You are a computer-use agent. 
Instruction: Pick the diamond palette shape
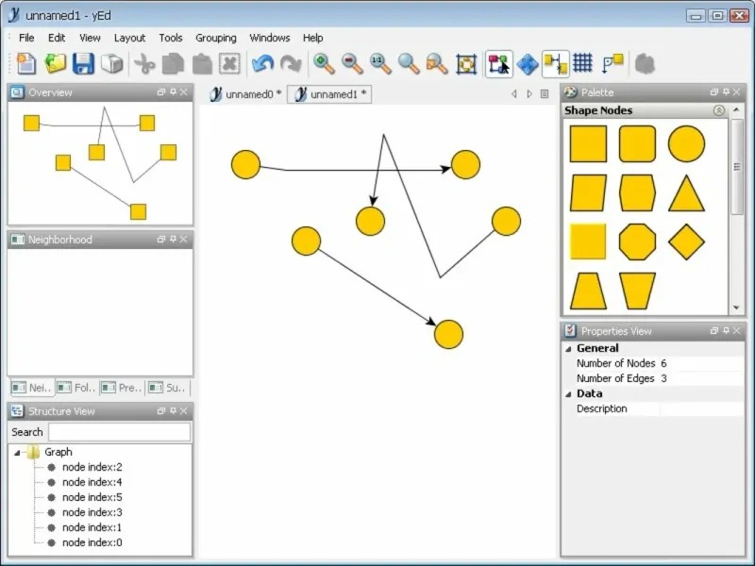(x=686, y=241)
